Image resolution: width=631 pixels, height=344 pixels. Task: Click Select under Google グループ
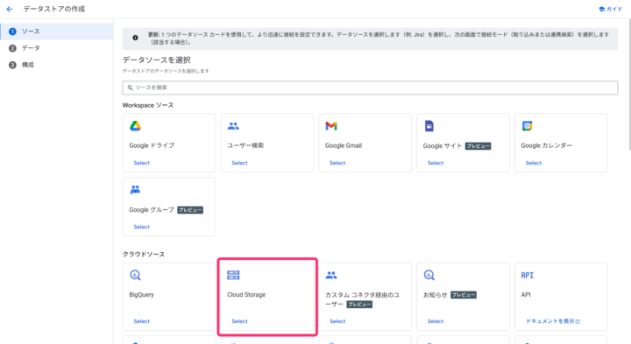141,227
